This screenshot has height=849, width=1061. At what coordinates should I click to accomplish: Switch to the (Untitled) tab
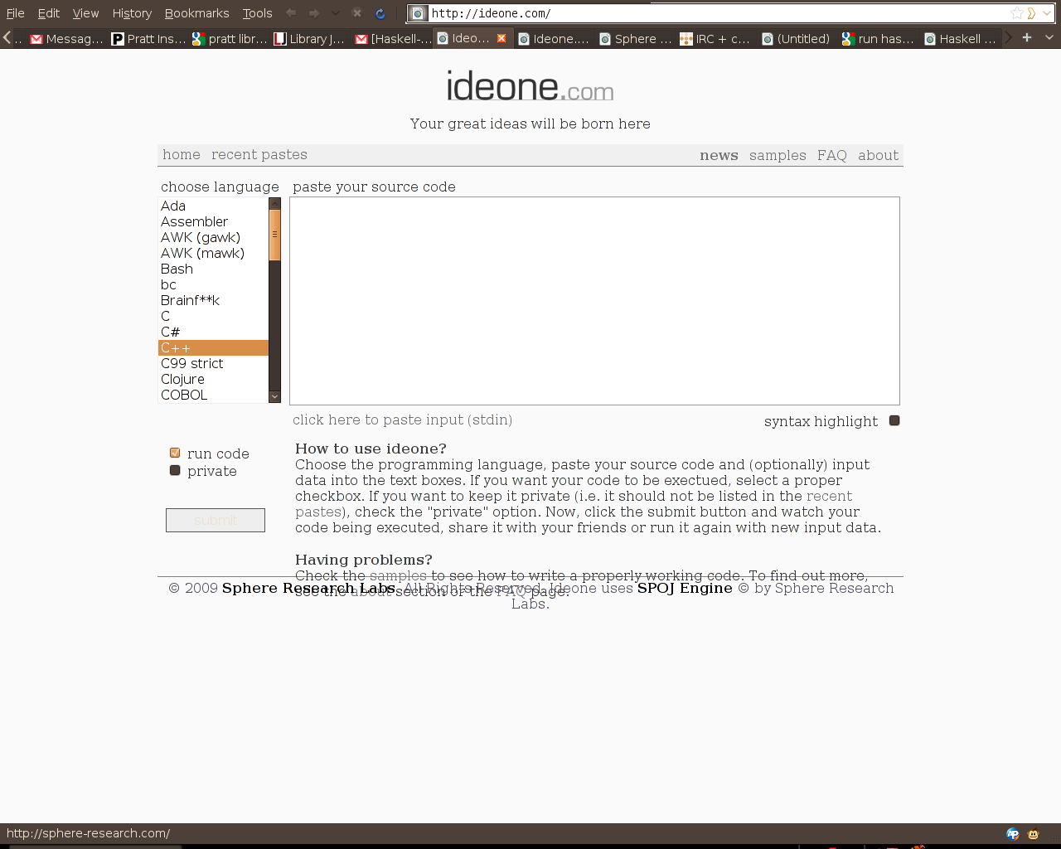[x=798, y=38]
